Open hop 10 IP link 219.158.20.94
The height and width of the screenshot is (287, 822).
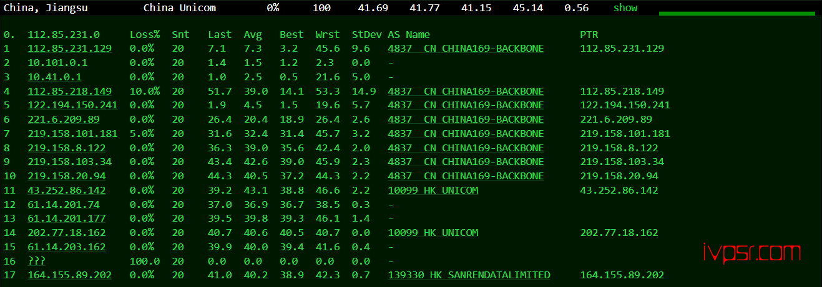coord(67,176)
